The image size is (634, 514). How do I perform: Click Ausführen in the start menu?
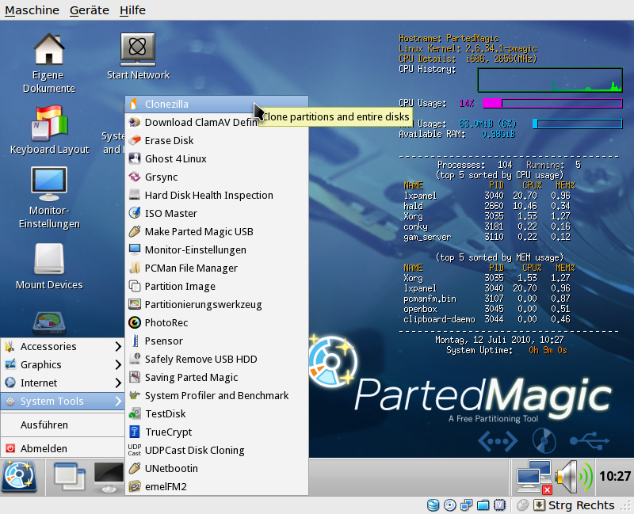[x=44, y=425]
